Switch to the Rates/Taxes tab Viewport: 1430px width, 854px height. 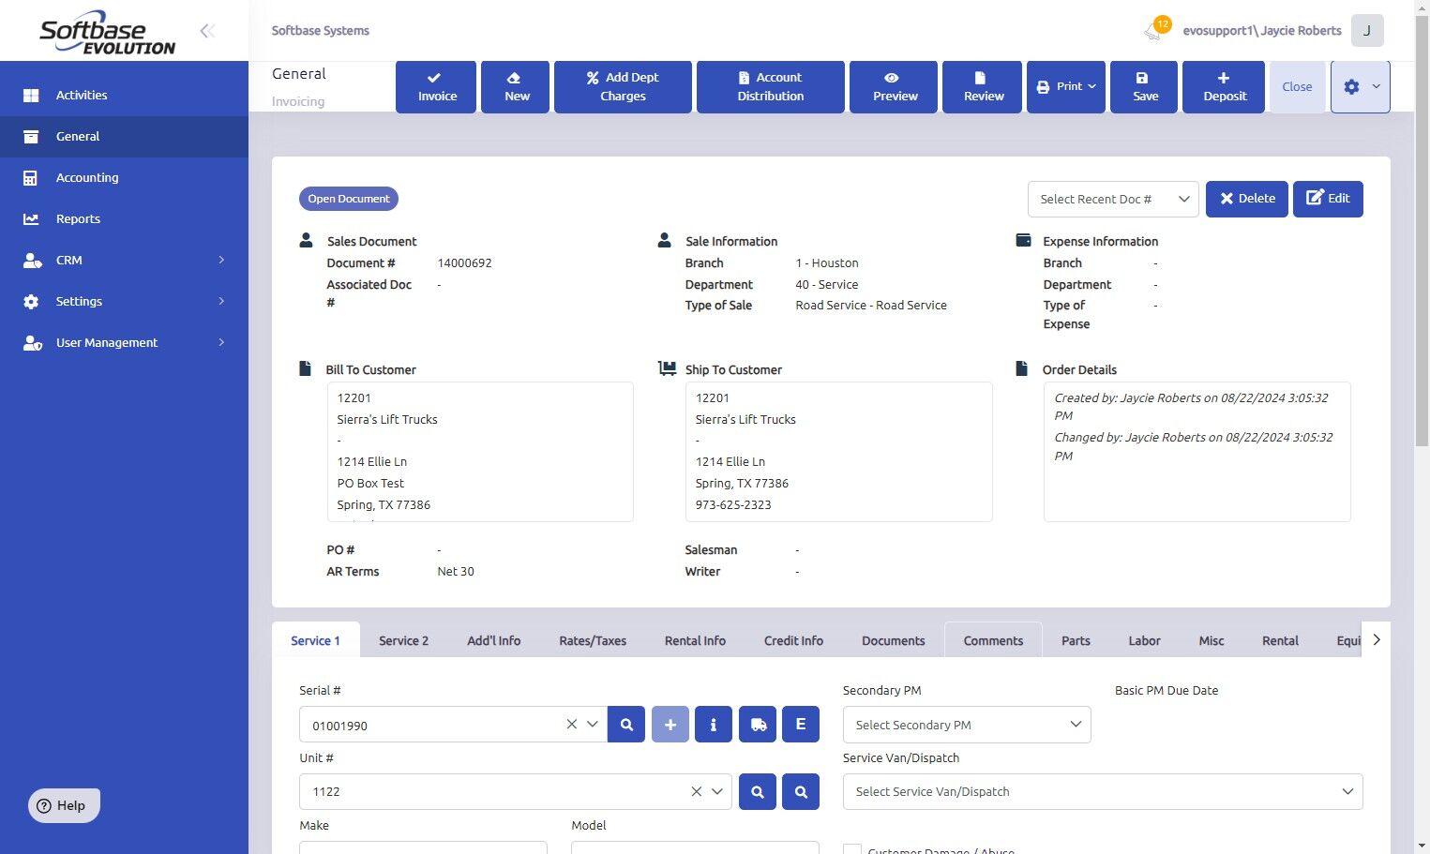(x=593, y=641)
